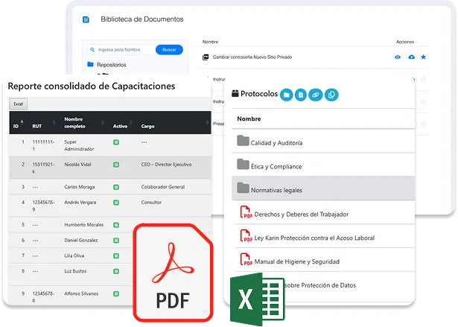The image size is (458, 327).
Task: Click the SI active badge for Humberto Morales
Action: click(116, 225)
